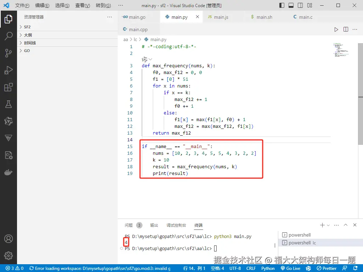The height and width of the screenshot is (272, 363).
Task: Open the 编辑(E) menu
Action: pyautogui.click(x=42, y=5)
